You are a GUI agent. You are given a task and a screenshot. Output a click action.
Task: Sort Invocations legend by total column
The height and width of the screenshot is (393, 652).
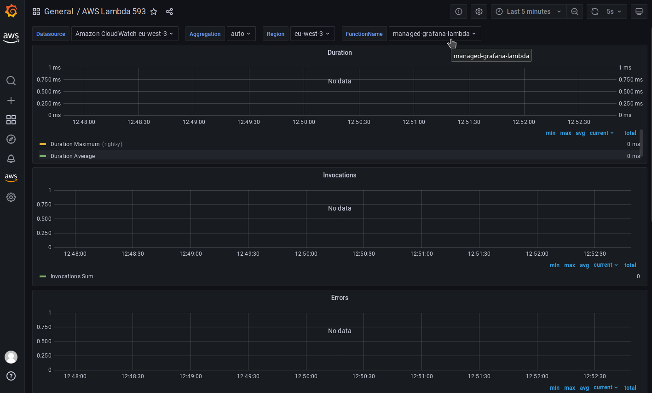click(630, 265)
